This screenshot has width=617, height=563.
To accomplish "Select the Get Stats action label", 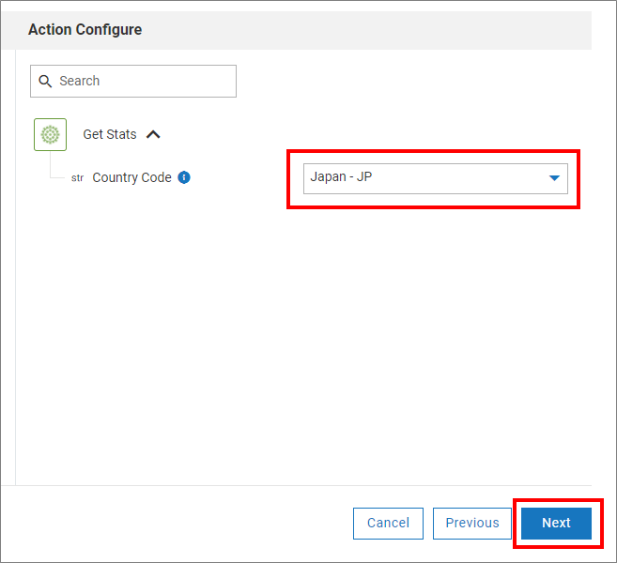I will [x=110, y=134].
